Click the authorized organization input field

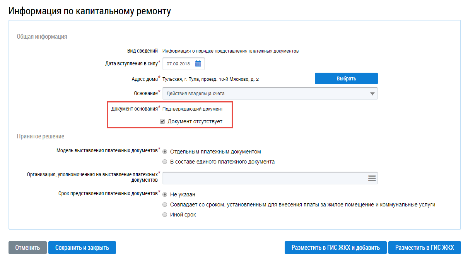tap(263, 178)
